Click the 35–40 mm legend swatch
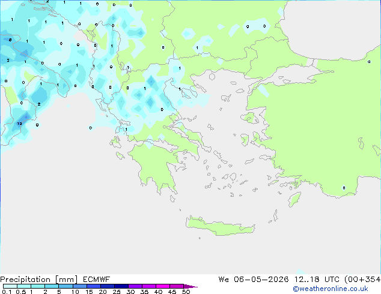 point(148,286)
